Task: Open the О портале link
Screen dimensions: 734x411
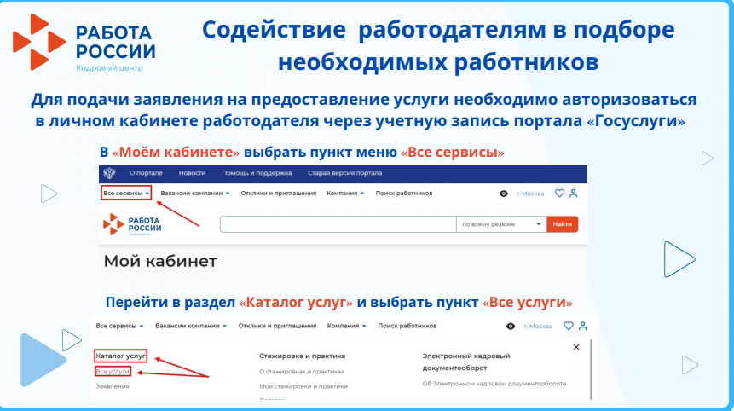Action: (x=146, y=173)
